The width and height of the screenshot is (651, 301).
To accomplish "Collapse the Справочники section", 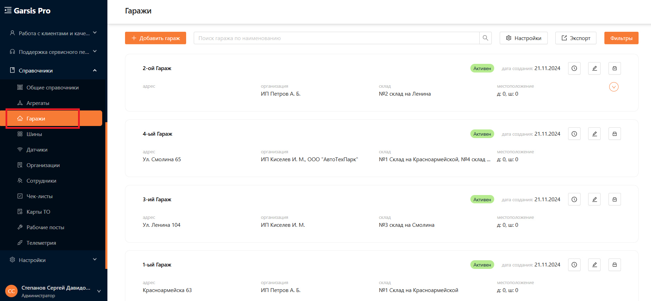I will click(x=54, y=70).
